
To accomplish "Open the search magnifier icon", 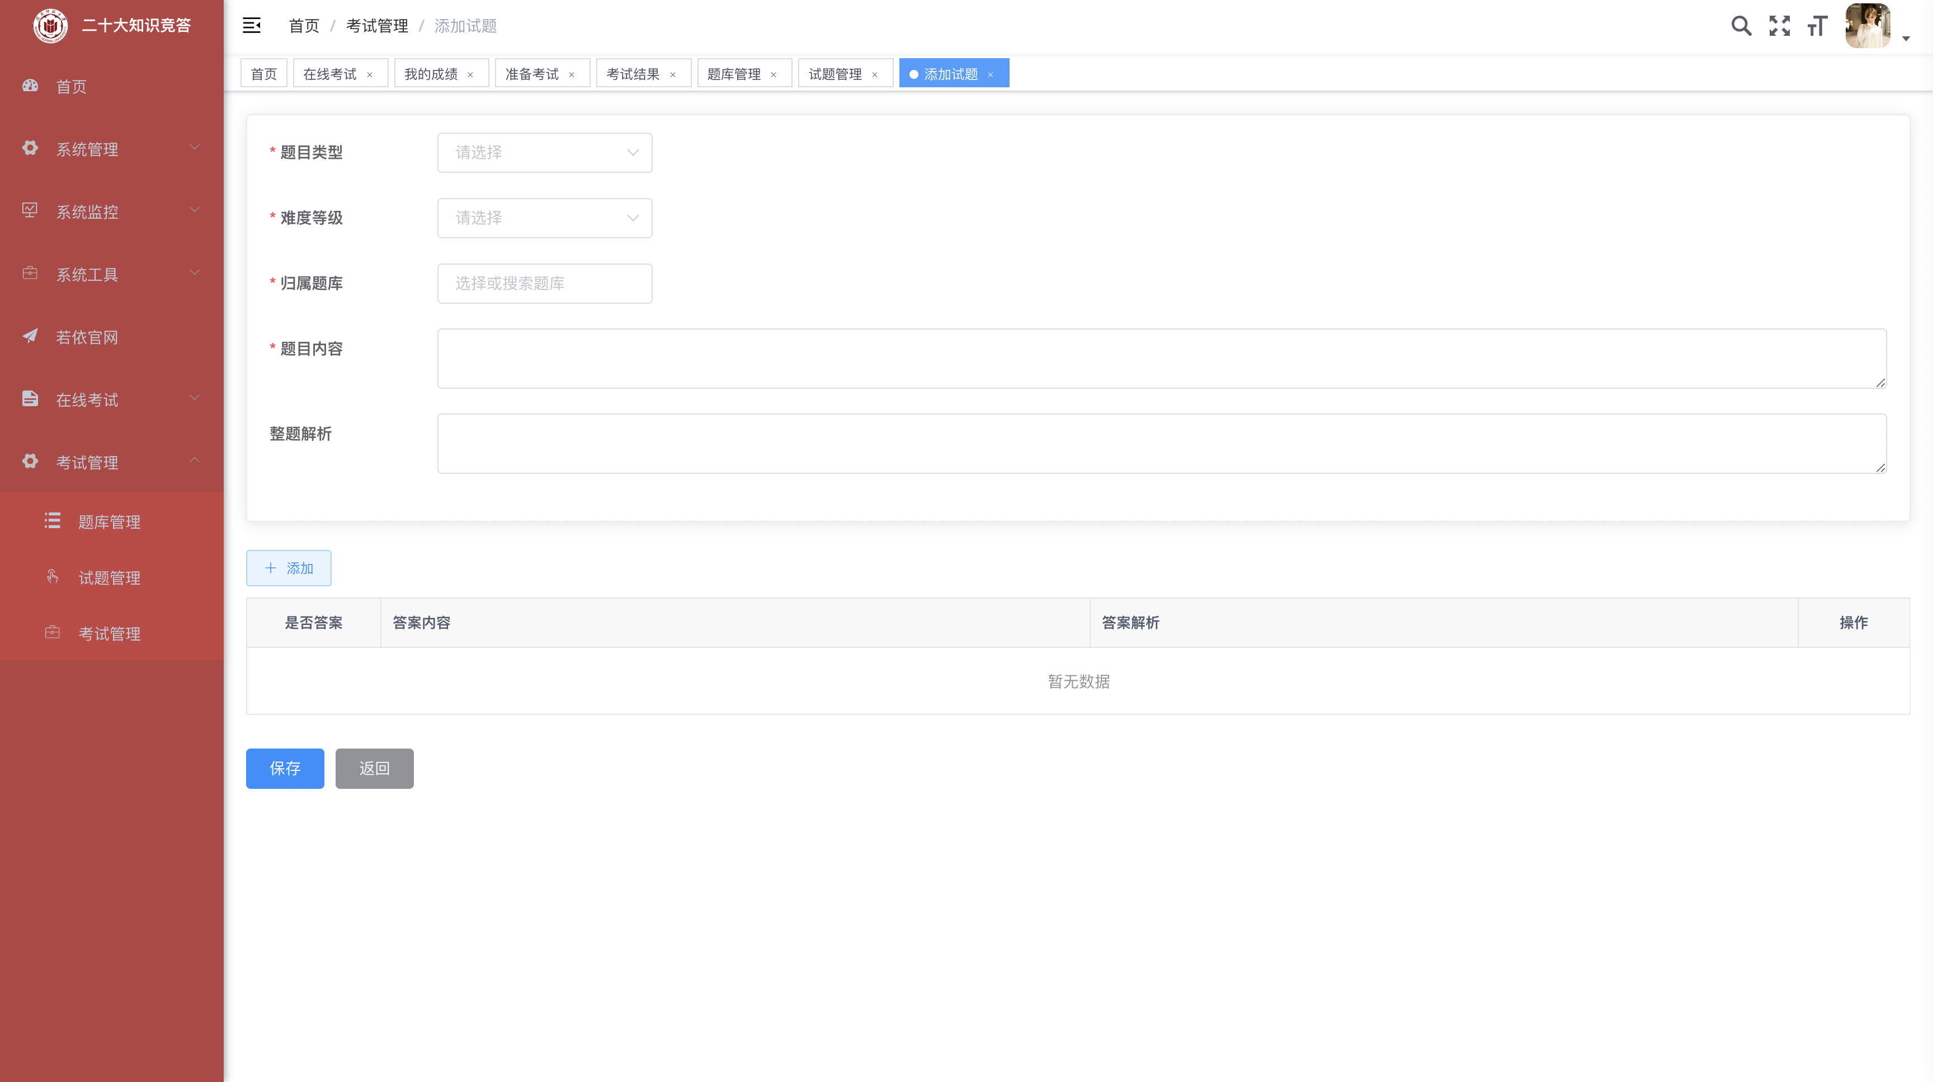I will (1741, 26).
